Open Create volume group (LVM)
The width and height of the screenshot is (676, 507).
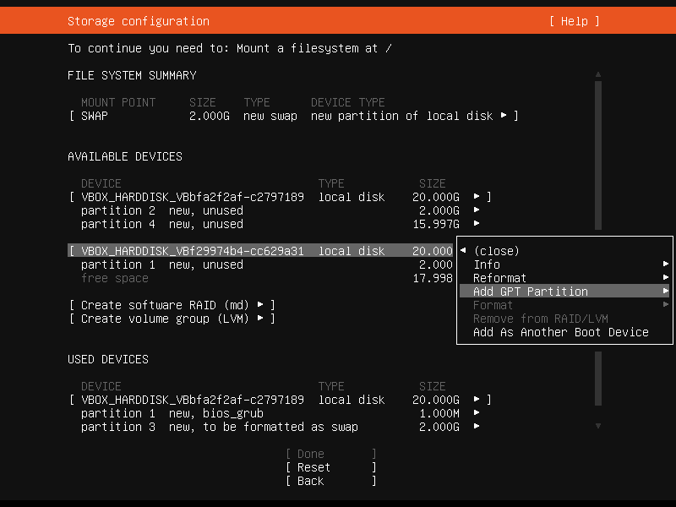click(172, 319)
